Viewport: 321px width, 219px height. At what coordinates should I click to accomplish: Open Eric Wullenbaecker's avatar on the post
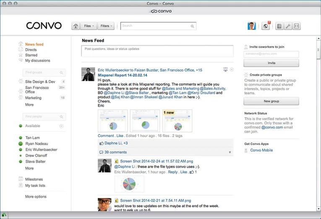tap(88, 74)
